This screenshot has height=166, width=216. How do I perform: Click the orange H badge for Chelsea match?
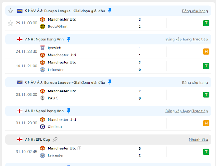tap(206, 123)
